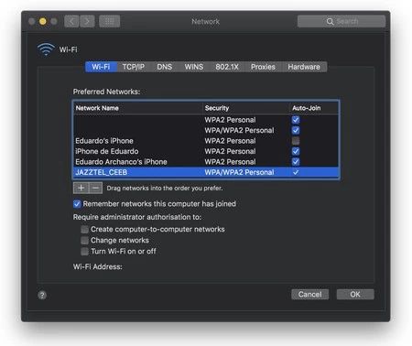The height and width of the screenshot is (346, 412).
Task: Toggle Auto-Join for first WPA2 Personal row
Action: coord(296,120)
